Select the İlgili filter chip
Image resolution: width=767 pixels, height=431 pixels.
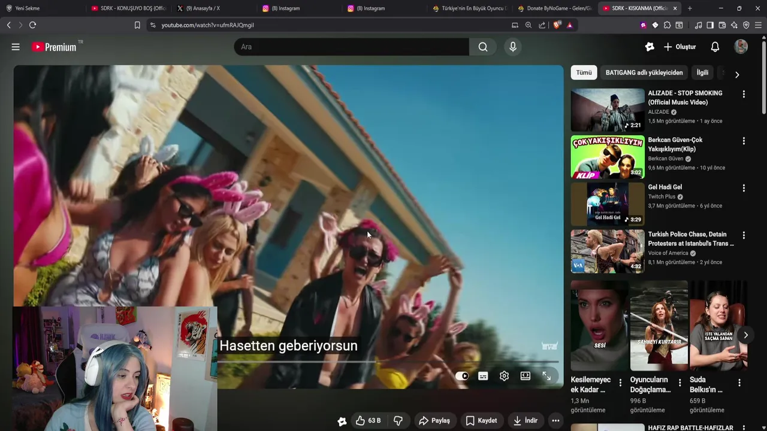702,72
